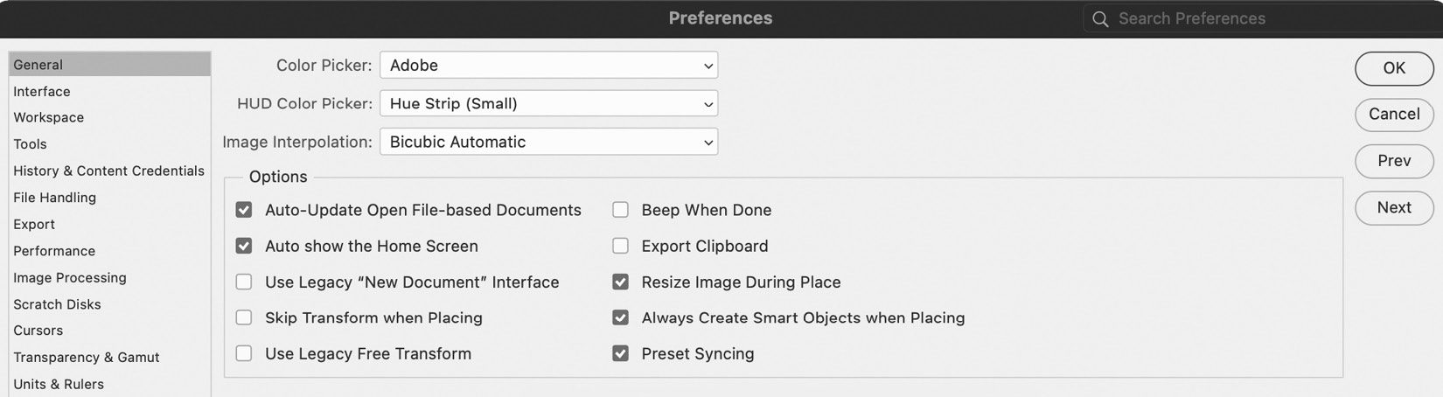Check Use Legacy Free Transform
This screenshot has height=397, width=1443.
pyautogui.click(x=244, y=353)
